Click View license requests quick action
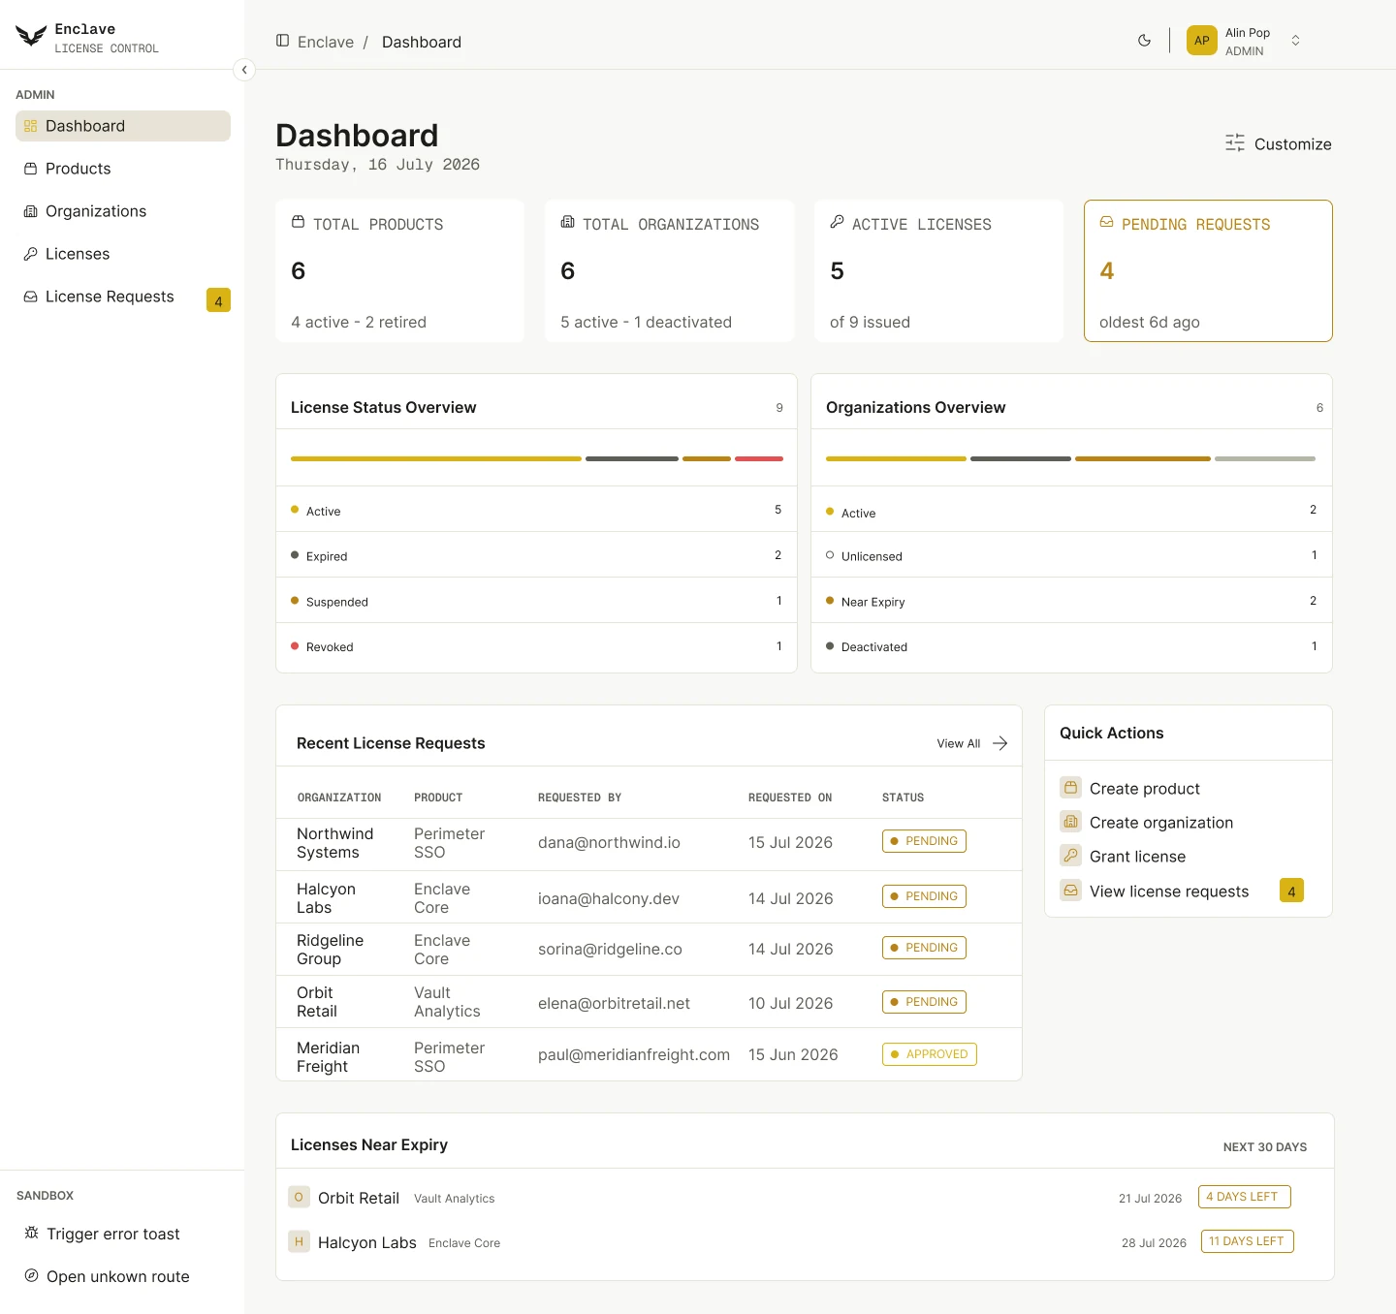The width and height of the screenshot is (1396, 1314). (1168, 892)
